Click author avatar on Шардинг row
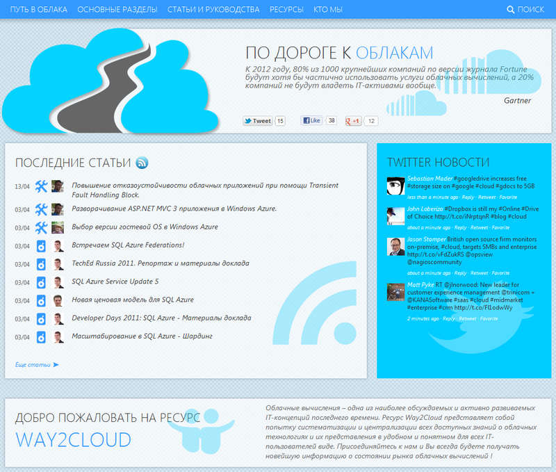 pos(58,337)
